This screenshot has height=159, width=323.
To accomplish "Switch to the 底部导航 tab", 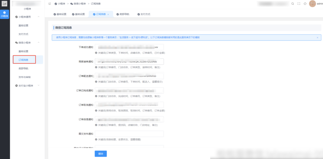I will pos(123,14).
